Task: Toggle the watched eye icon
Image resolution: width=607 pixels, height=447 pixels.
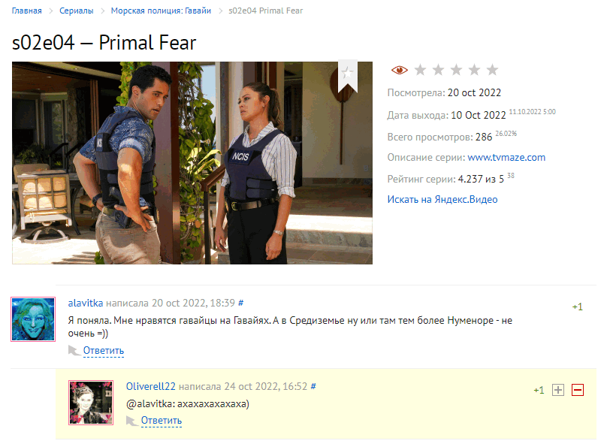Action: [399, 70]
